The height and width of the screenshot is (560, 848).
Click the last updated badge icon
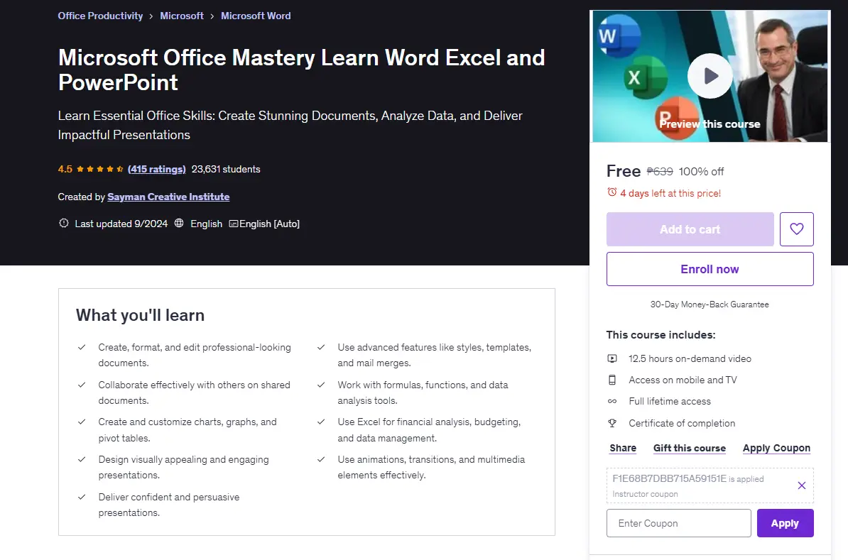[x=64, y=224]
